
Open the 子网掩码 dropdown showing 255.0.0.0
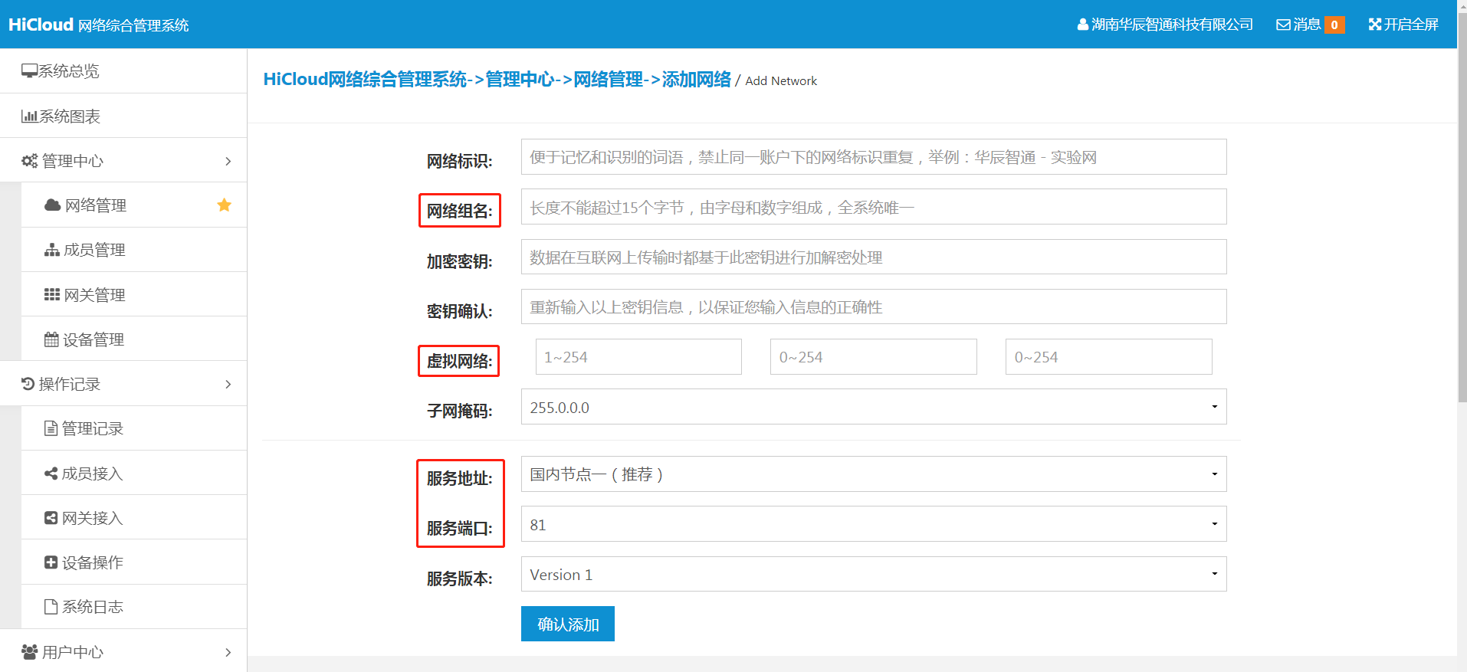[873, 407]
